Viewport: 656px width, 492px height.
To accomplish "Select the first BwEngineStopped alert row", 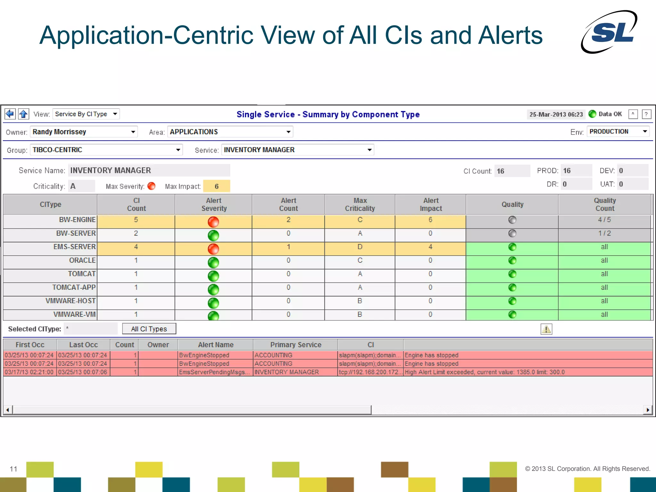I will click(x=328, y=355).
